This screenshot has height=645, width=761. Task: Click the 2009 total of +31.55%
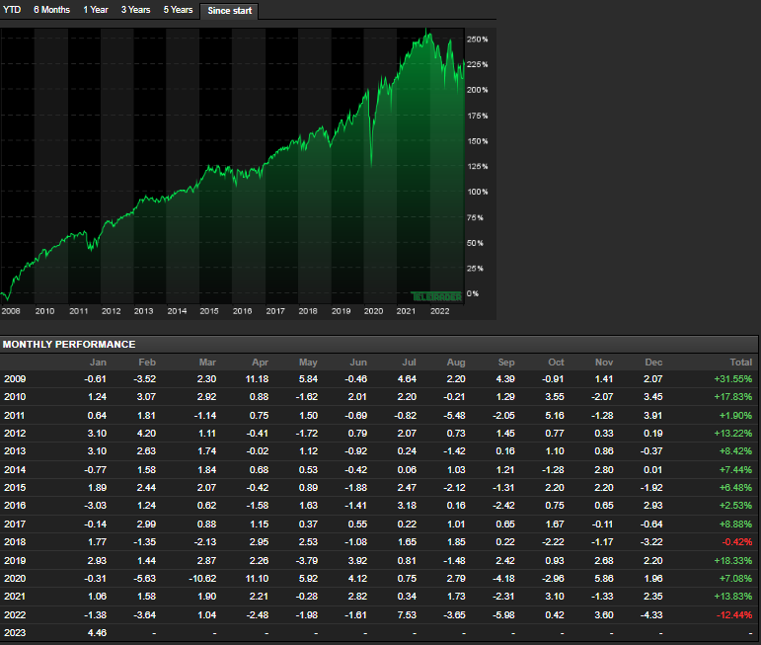732,379
